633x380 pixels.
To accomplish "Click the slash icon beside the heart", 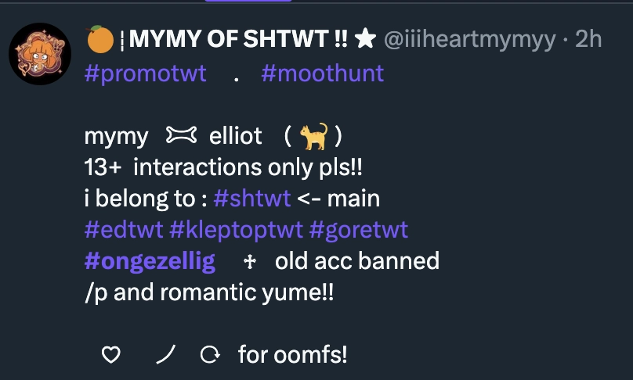I will (165, 356).
